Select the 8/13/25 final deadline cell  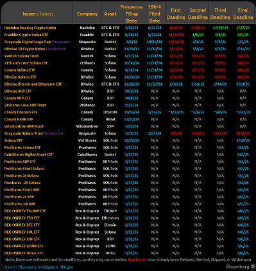tap(243, 84)
